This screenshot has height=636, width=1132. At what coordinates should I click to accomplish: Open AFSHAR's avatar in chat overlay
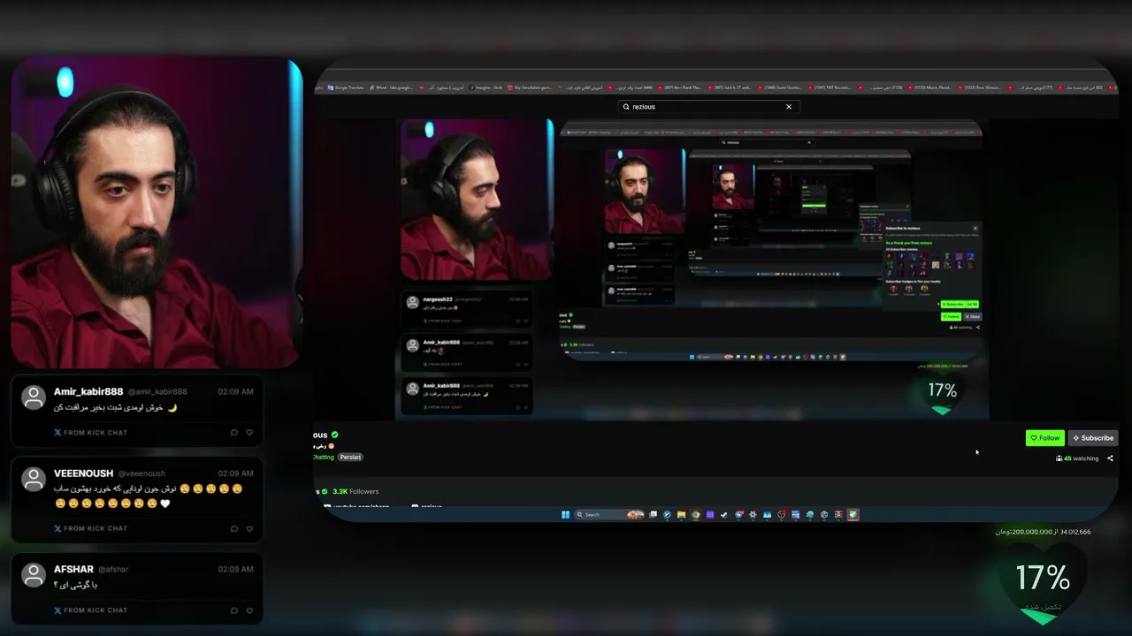(x=34, y=575)
